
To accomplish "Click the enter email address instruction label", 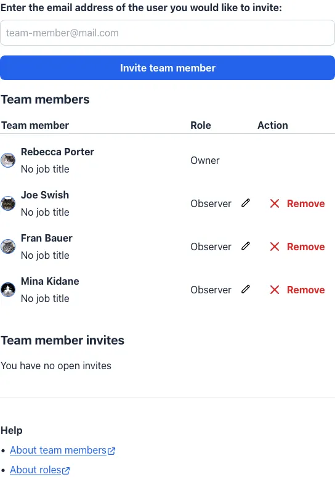I will point(142,7).
